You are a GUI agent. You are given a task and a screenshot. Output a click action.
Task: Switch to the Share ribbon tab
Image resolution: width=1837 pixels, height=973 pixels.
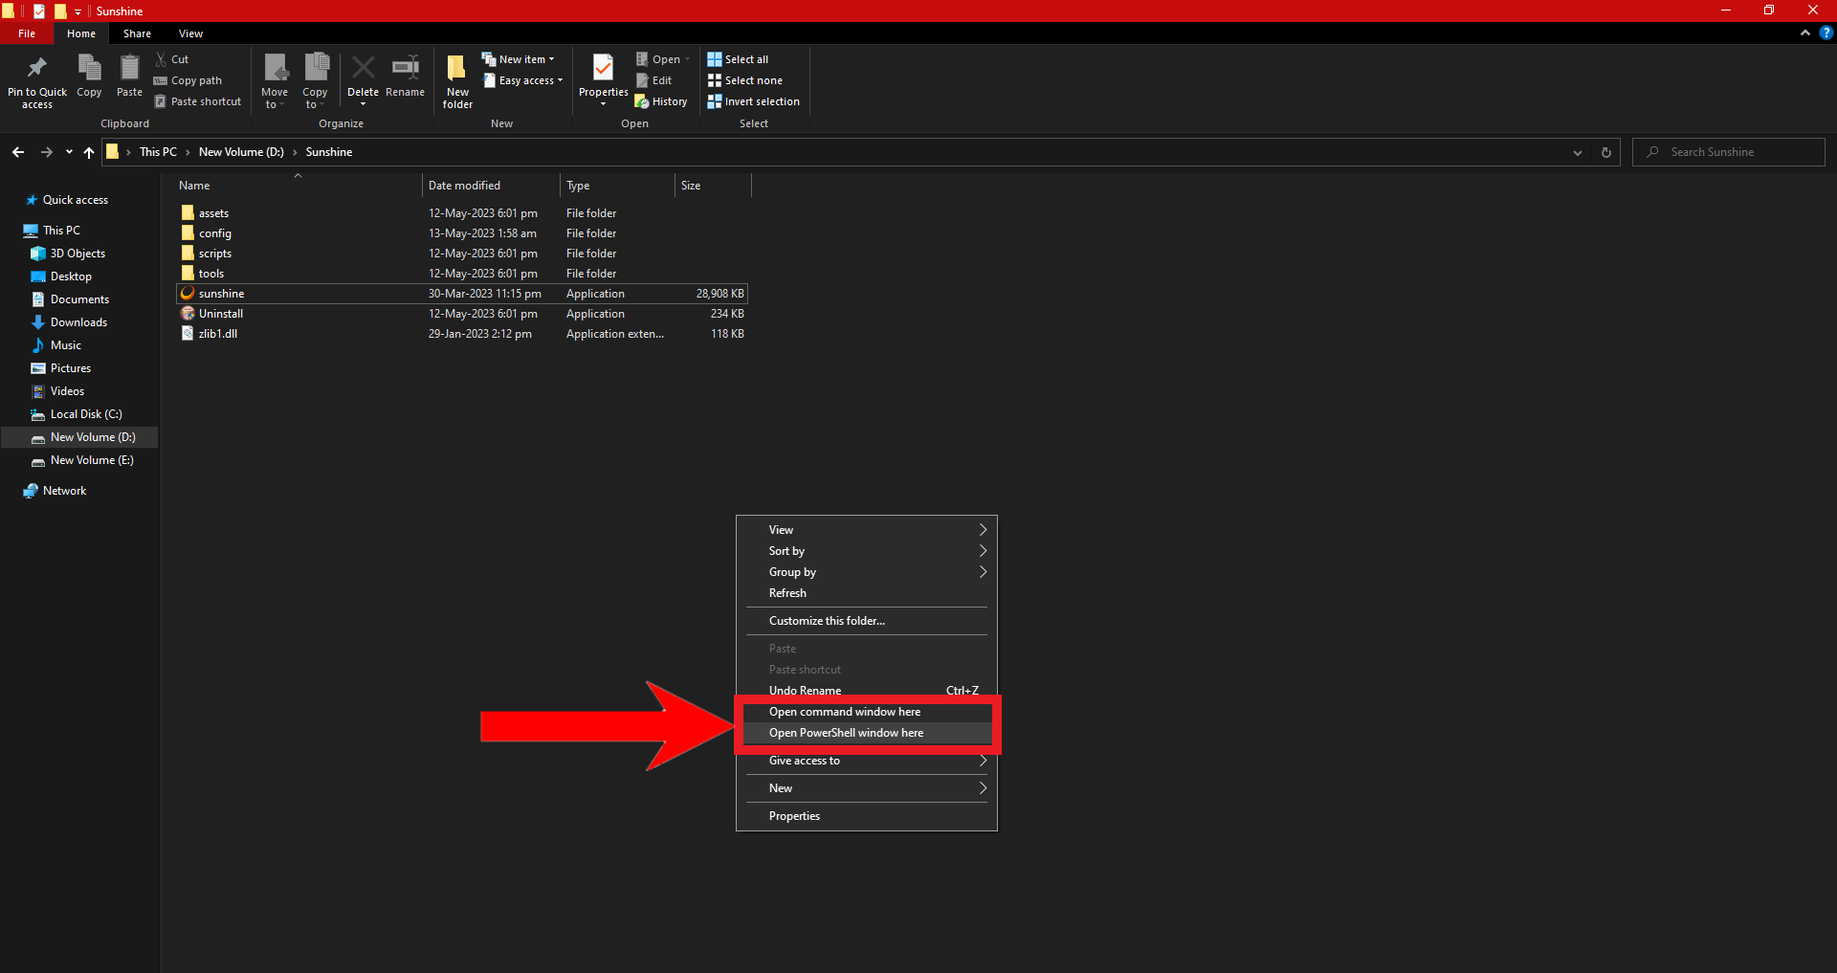click(137, 33)
